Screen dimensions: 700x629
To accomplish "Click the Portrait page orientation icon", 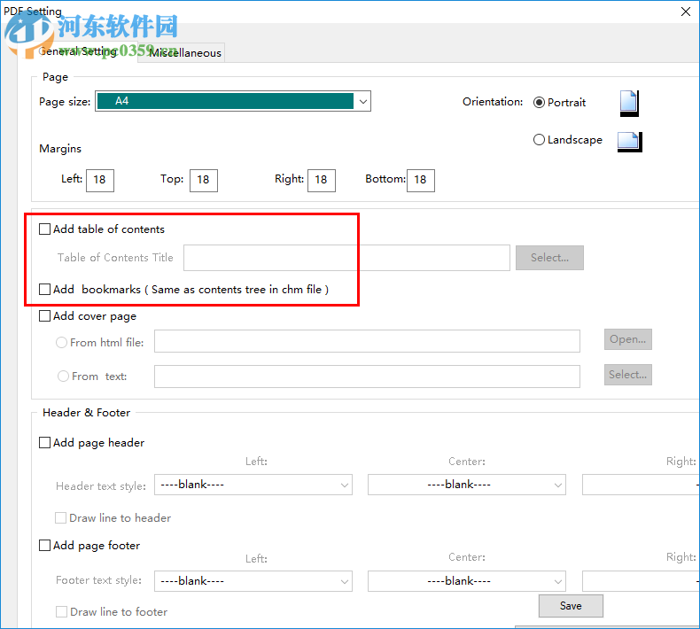I will [x=629, y=103].
